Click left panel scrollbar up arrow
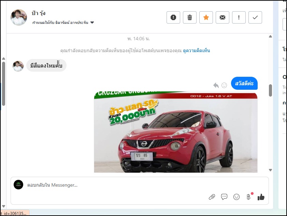Image resolution: width=287 pixels, height=216 pixels. (3, 59)
